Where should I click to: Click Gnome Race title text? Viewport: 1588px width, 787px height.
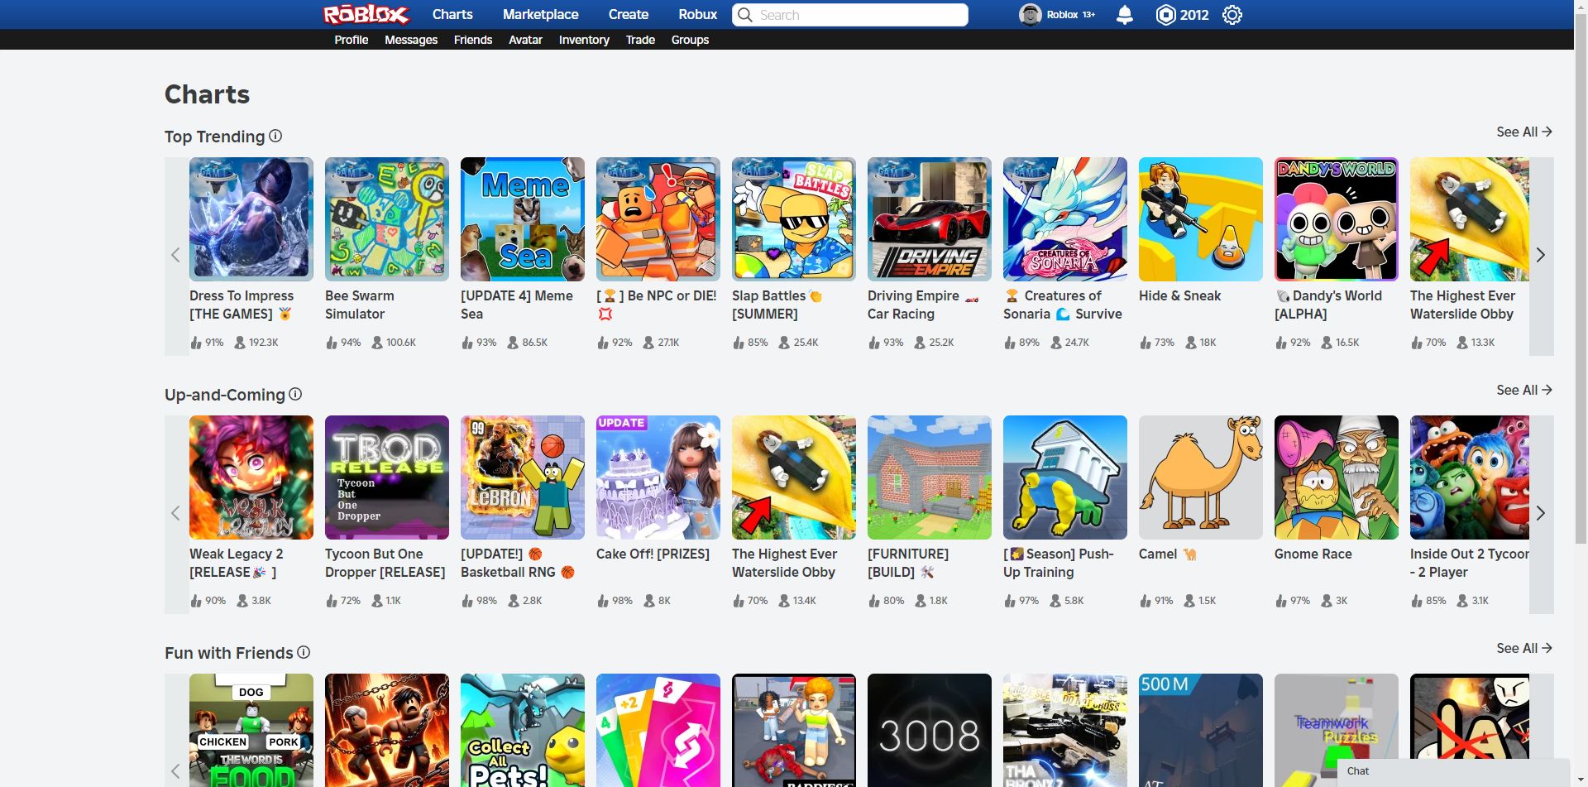click(1313, 554)
